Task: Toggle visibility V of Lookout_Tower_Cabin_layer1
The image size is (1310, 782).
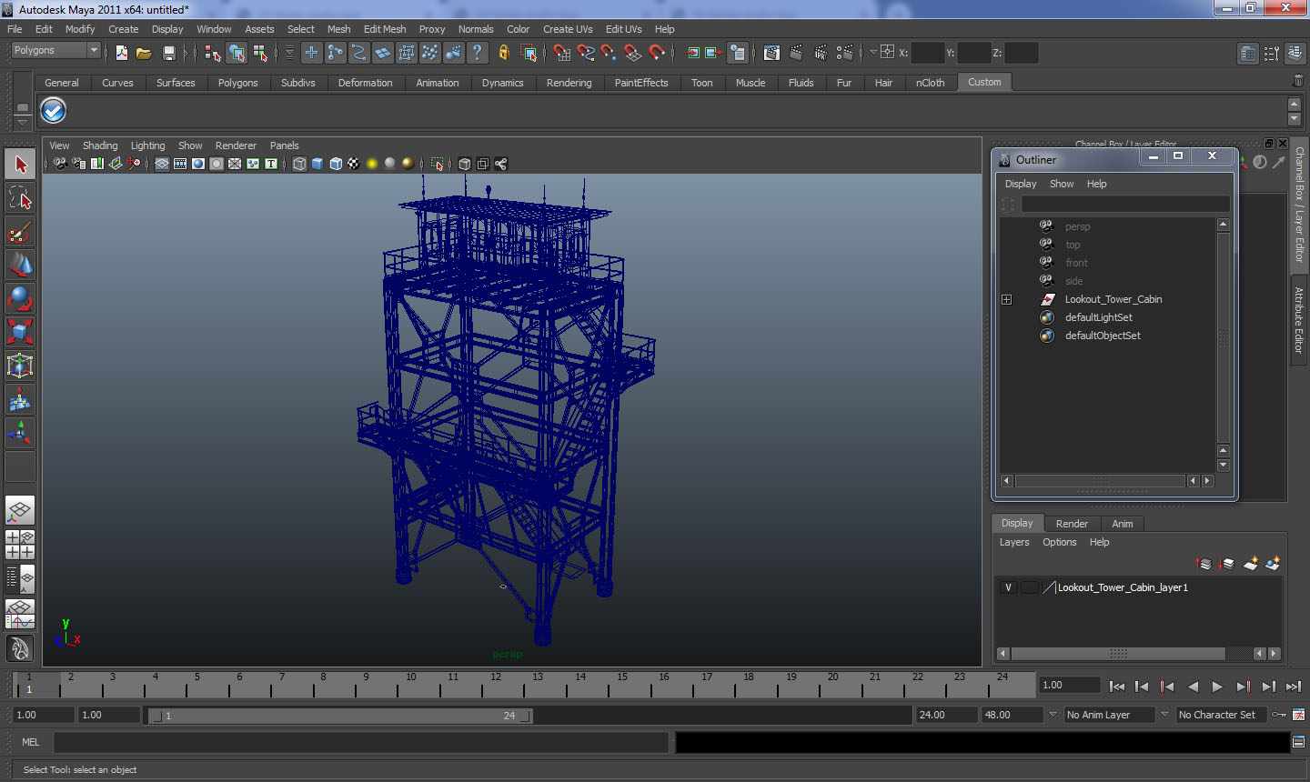Action: (1009, 587)
